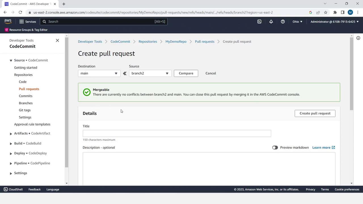Open Branches in the sidebar

pyautogui.click(x=26, y=103)
